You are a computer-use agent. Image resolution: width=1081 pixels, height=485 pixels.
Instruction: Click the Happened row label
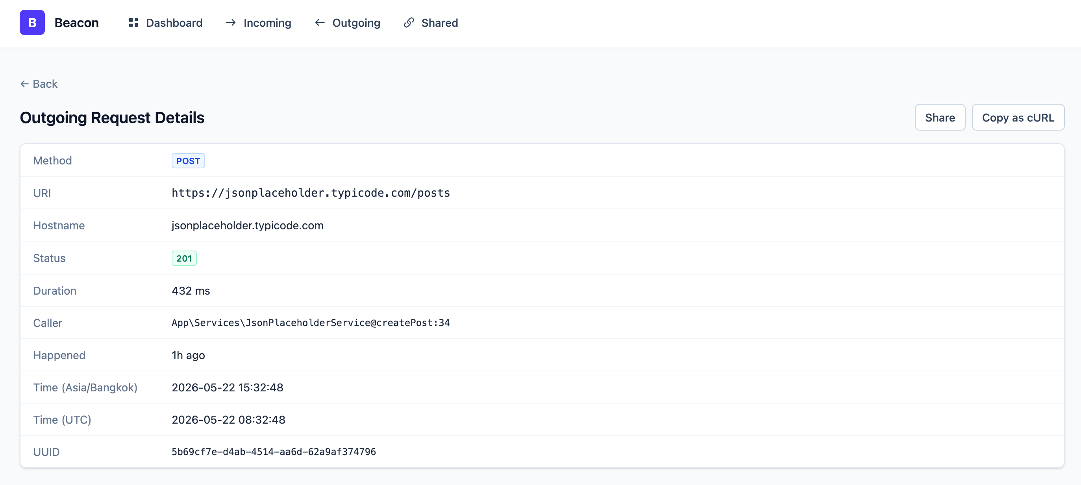coord(59,356)
